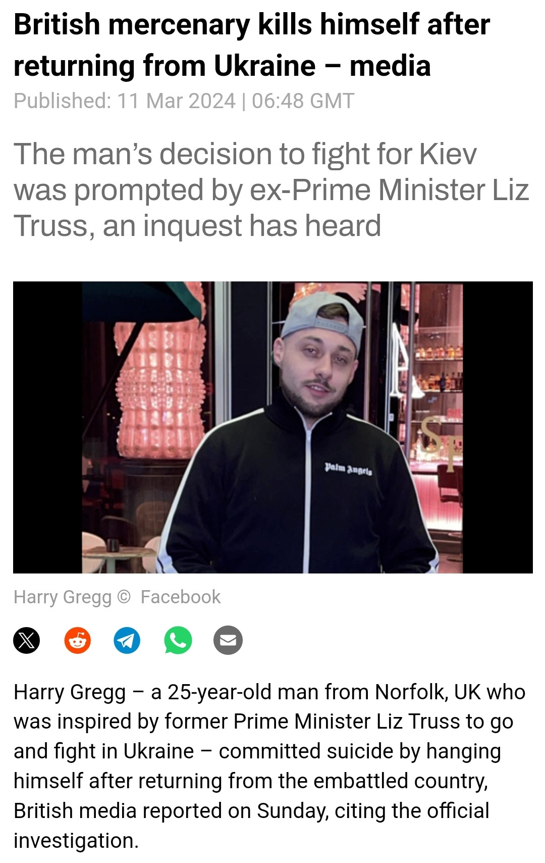Click the Published 11 Mar 2024 date
This screenshot has width=545, height=863.
click(x=124, y=101)
